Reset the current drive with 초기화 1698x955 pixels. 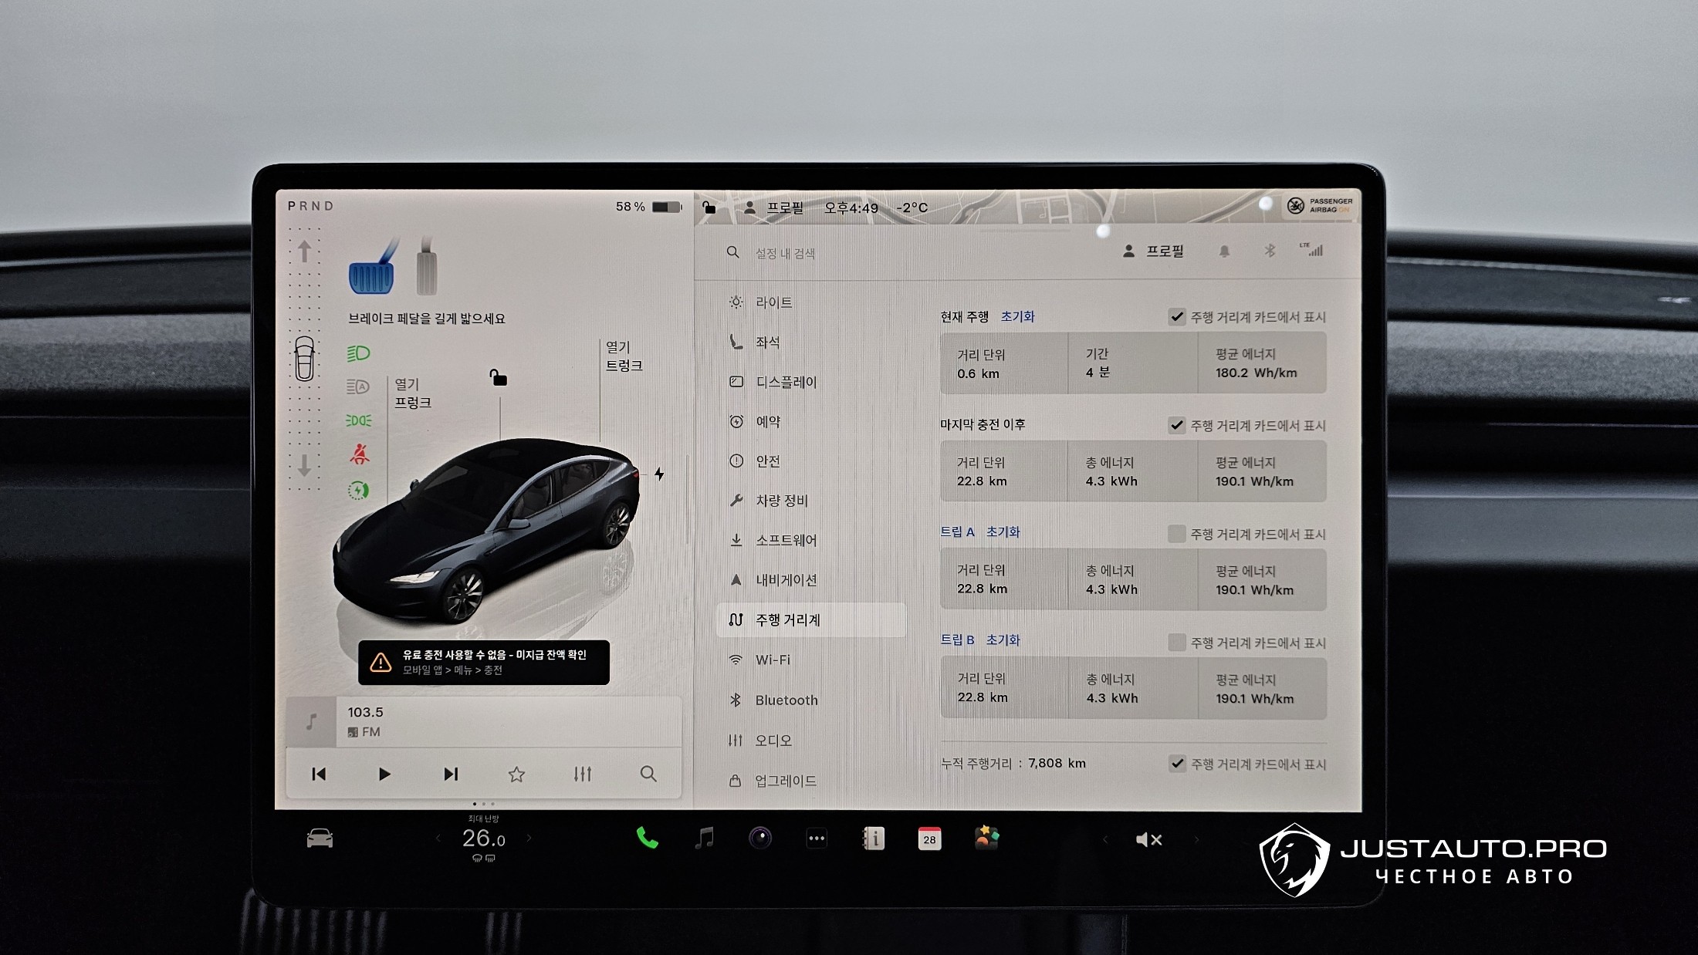click(1017, 317)
